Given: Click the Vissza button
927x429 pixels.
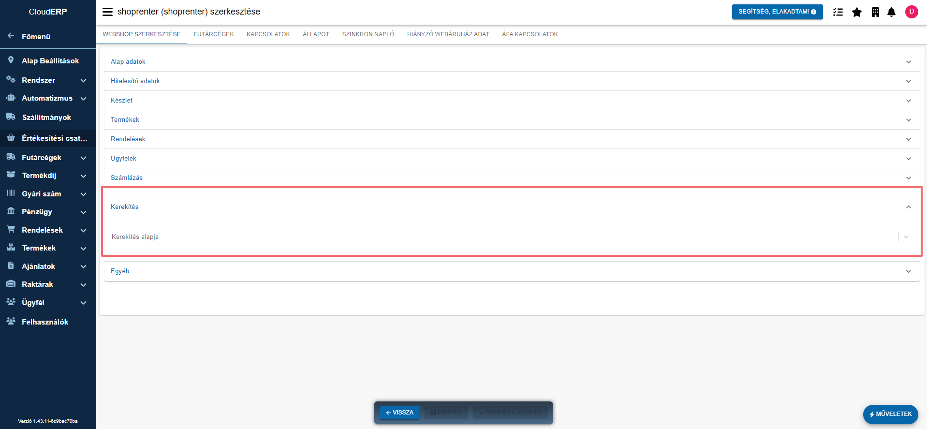Looking at the screenshot, I should pyautogui.click(x=399, y=413).
